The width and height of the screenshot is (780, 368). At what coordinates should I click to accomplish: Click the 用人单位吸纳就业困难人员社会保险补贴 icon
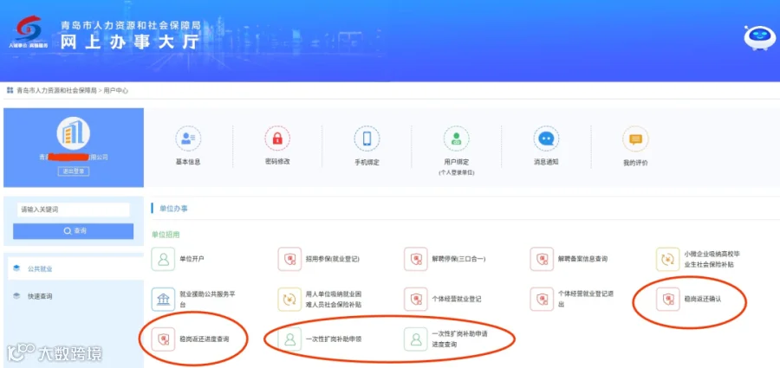pyautogui.click(x=289, y=300)
